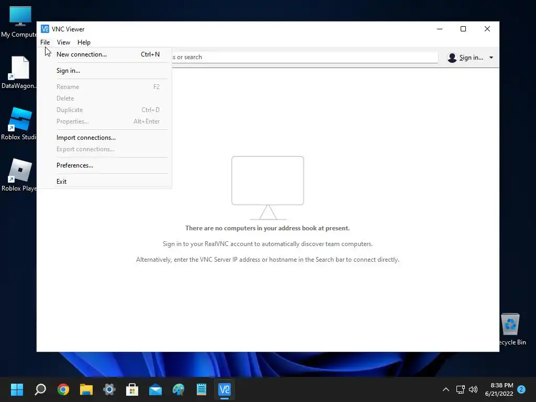Screen dimensions: 536x402
Task: Open the Notepad app on the taskbar
Action: 202,389
